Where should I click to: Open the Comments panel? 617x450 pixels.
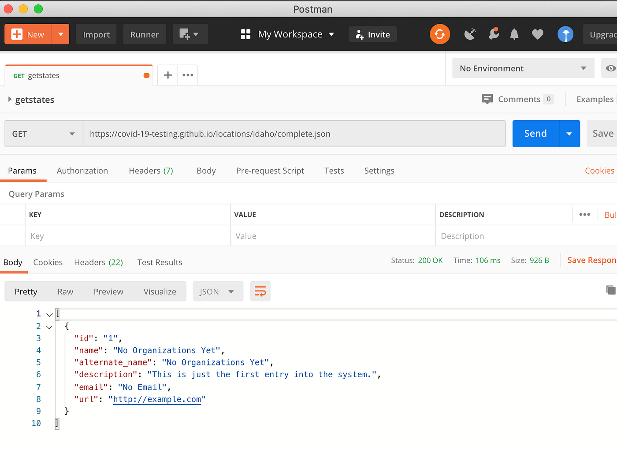pos(517,99)
